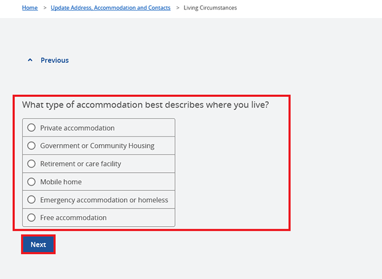Click 'Emergency accommodation or homeless' label text
The image size is (382, 279).
pos(104,200)
